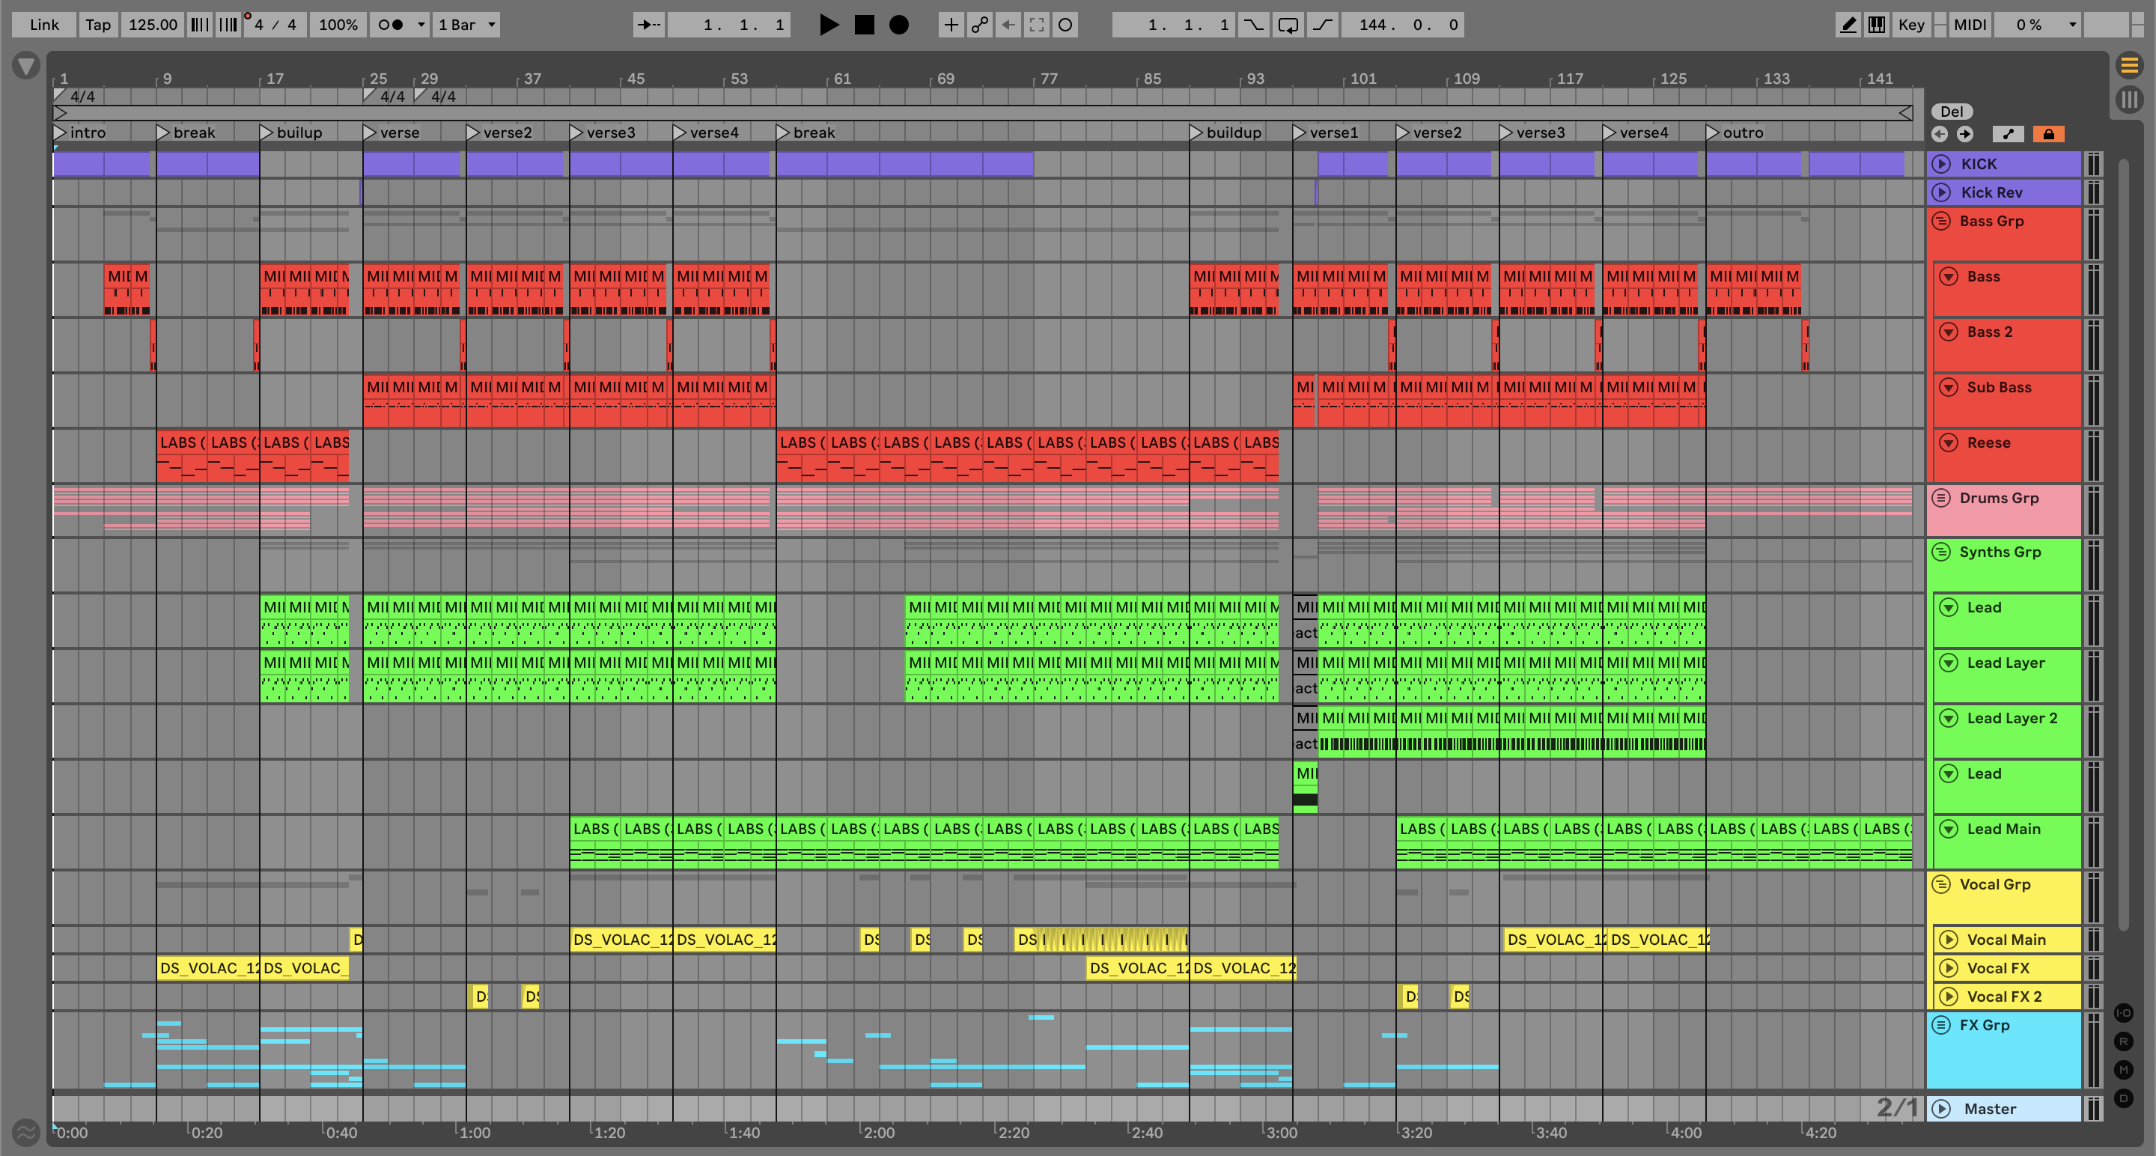Click the Tap tempo button
This screenshot has height=1156, width=2156.
(98, 24)
